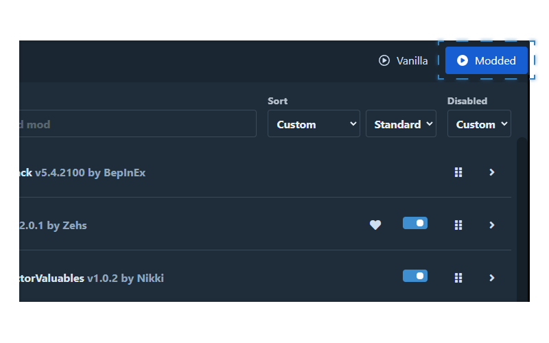This screenshot has width=549, height=343.
Task: Expand the Nikki mod row chevron
Action: pyautogui.click(x=491, y=278)
